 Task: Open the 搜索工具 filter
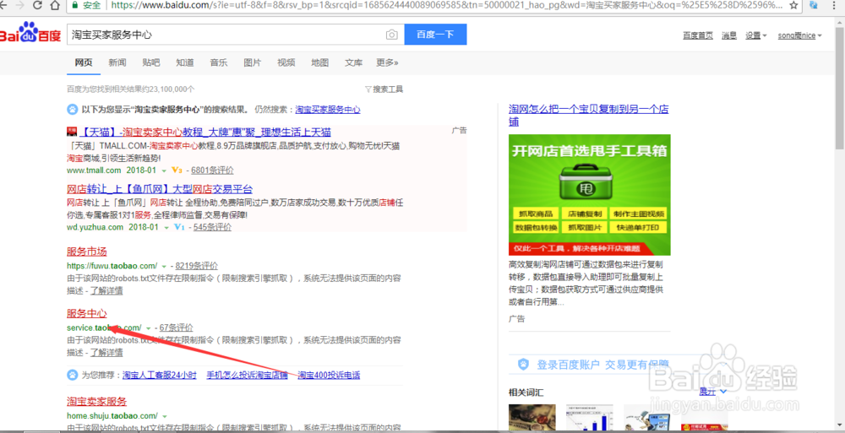point(384,89)
